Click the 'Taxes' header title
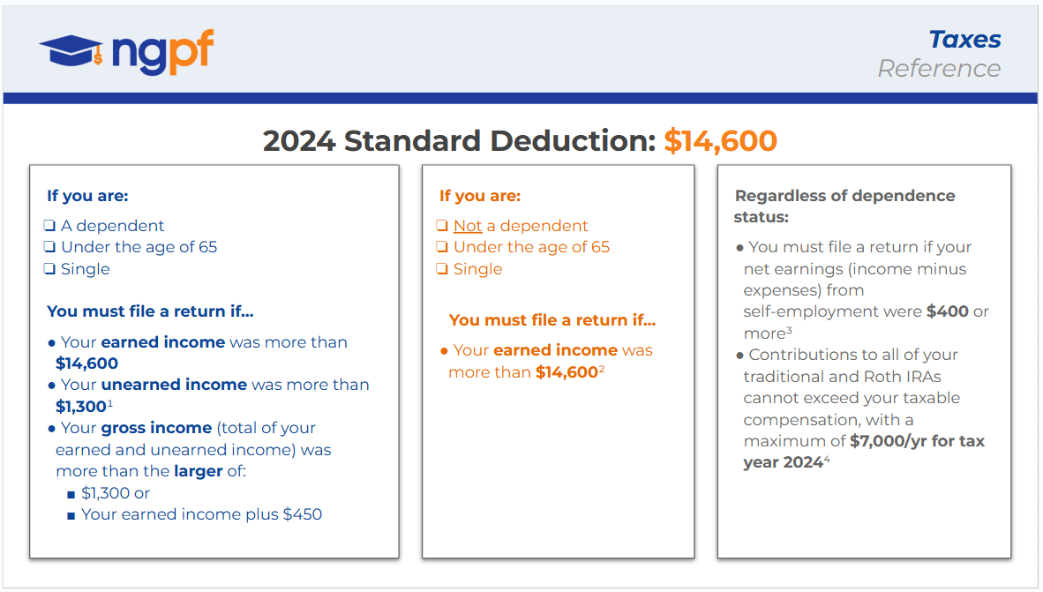The width and height of the screenshot is (1043, 592). [964, 40]
